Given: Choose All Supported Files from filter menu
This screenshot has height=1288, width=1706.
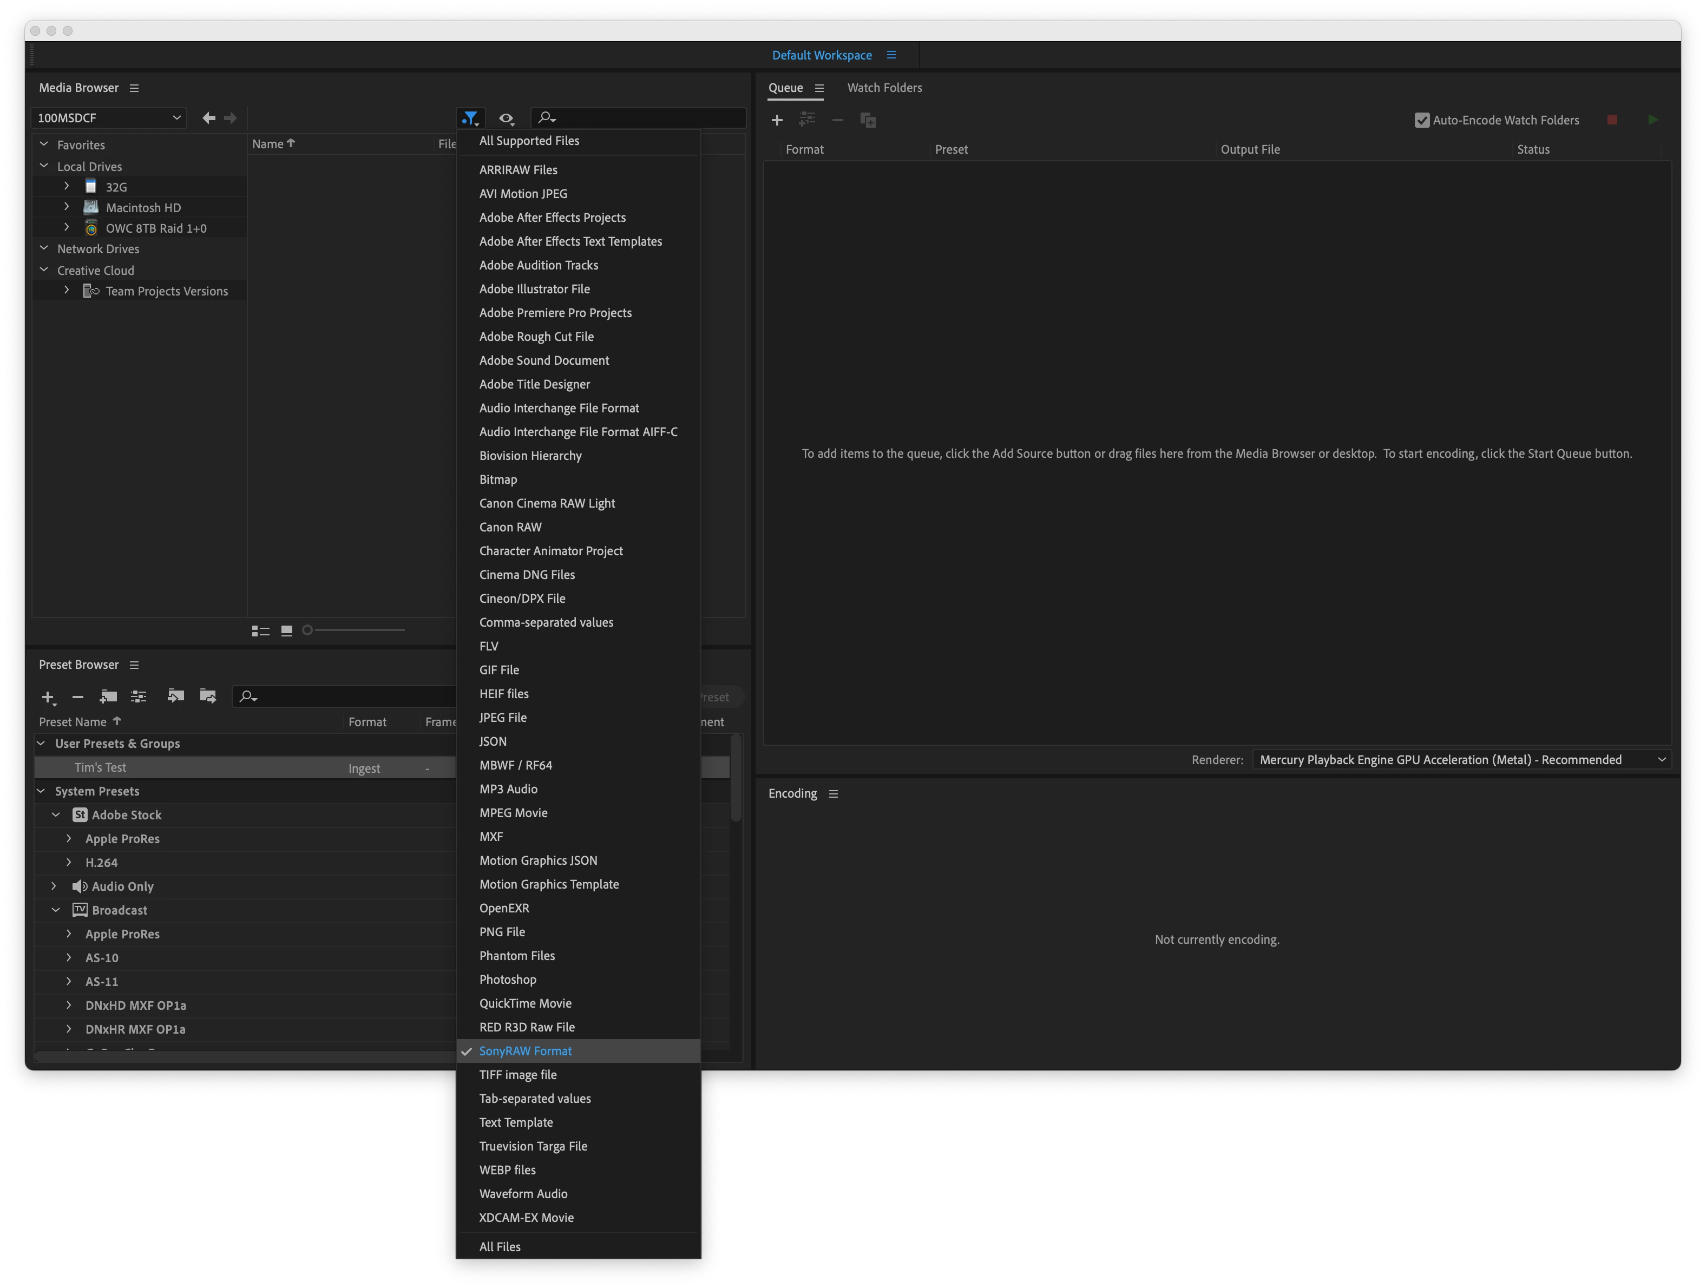Looking at the screenshot, I should tap(529, 140).
